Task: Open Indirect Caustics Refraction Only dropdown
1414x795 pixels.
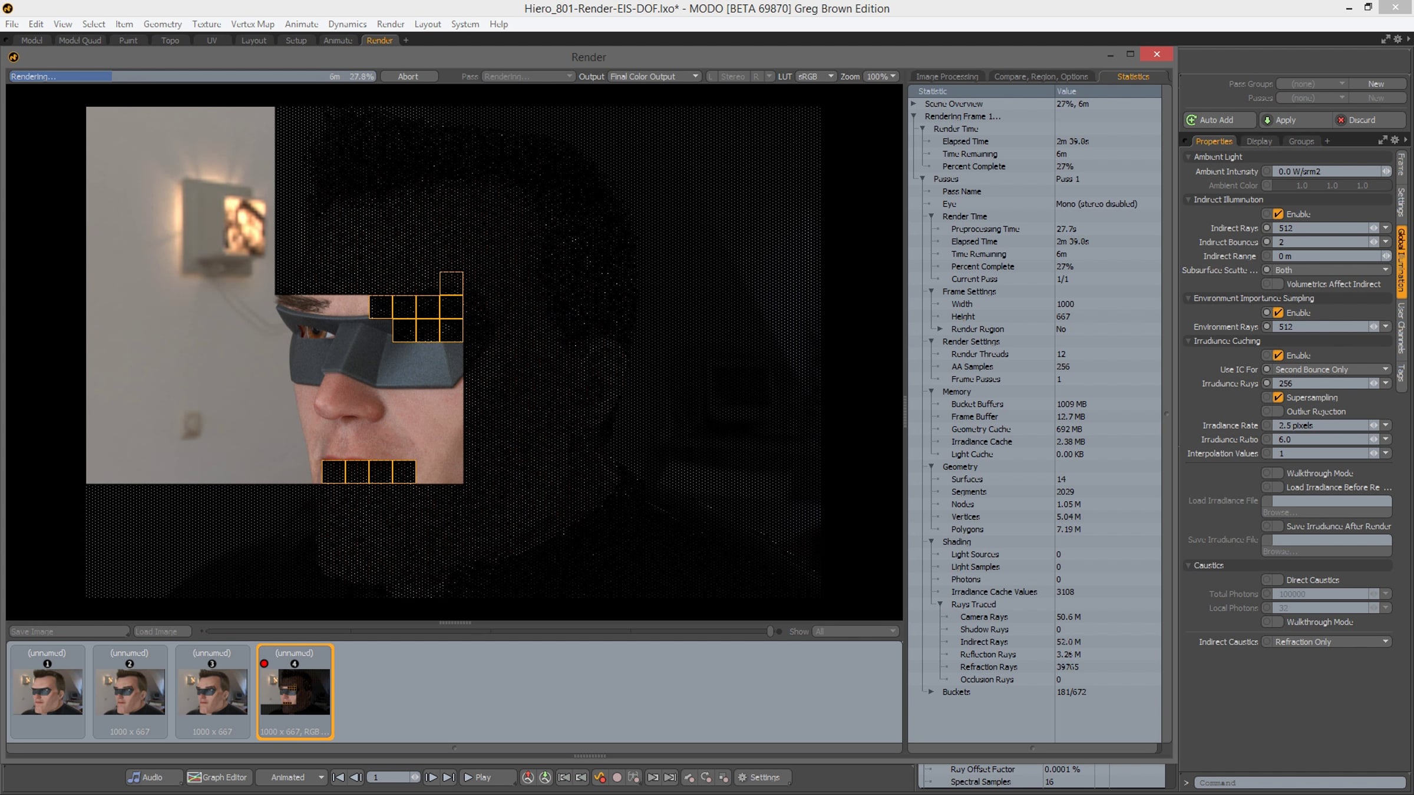Action: [x=1332, y=642]
